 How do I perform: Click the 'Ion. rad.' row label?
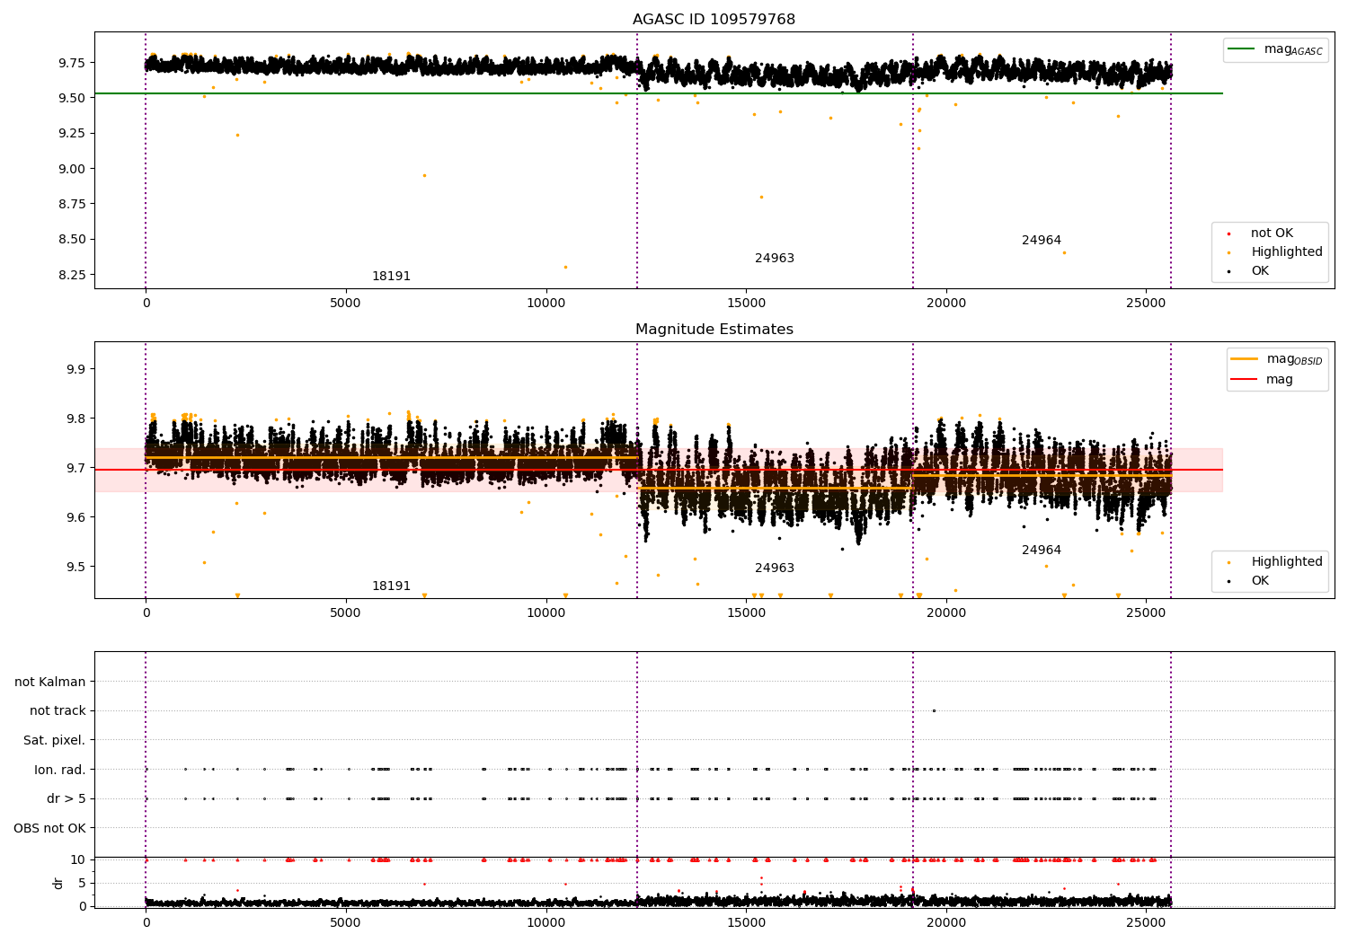coord(60,771)
